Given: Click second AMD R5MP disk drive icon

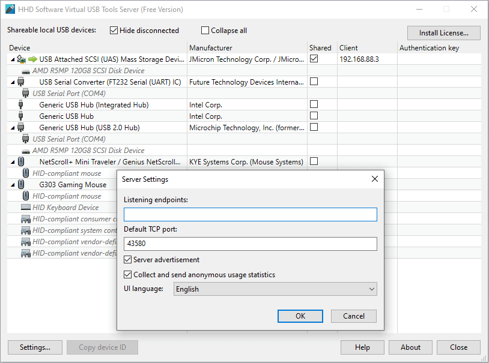Looking at the screenshot, I should (x=26, y=151).
